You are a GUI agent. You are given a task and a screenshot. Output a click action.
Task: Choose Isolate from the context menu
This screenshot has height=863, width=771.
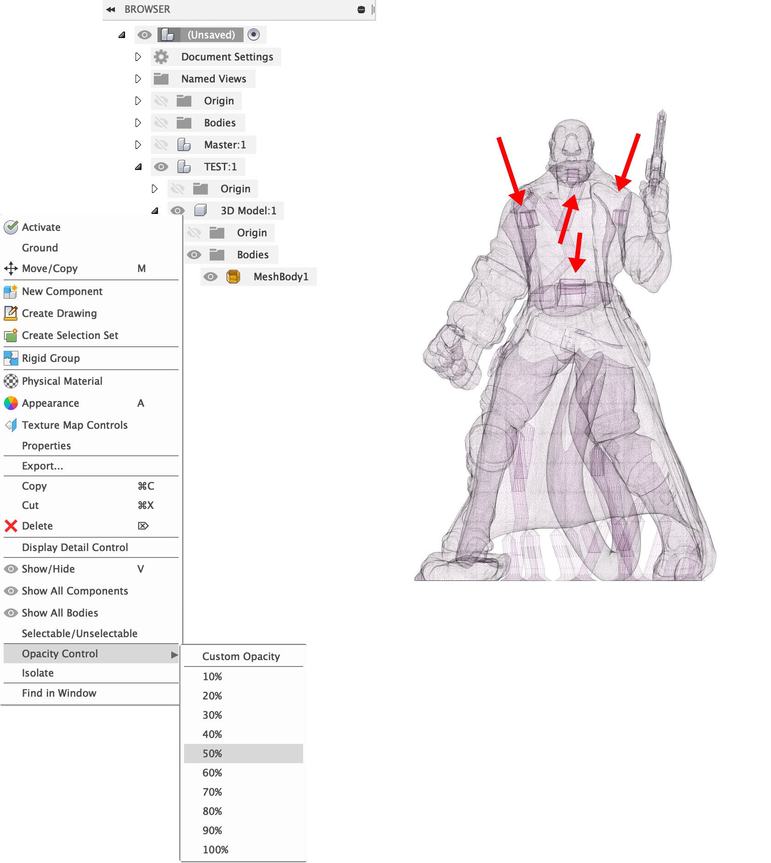click(91, 673)
